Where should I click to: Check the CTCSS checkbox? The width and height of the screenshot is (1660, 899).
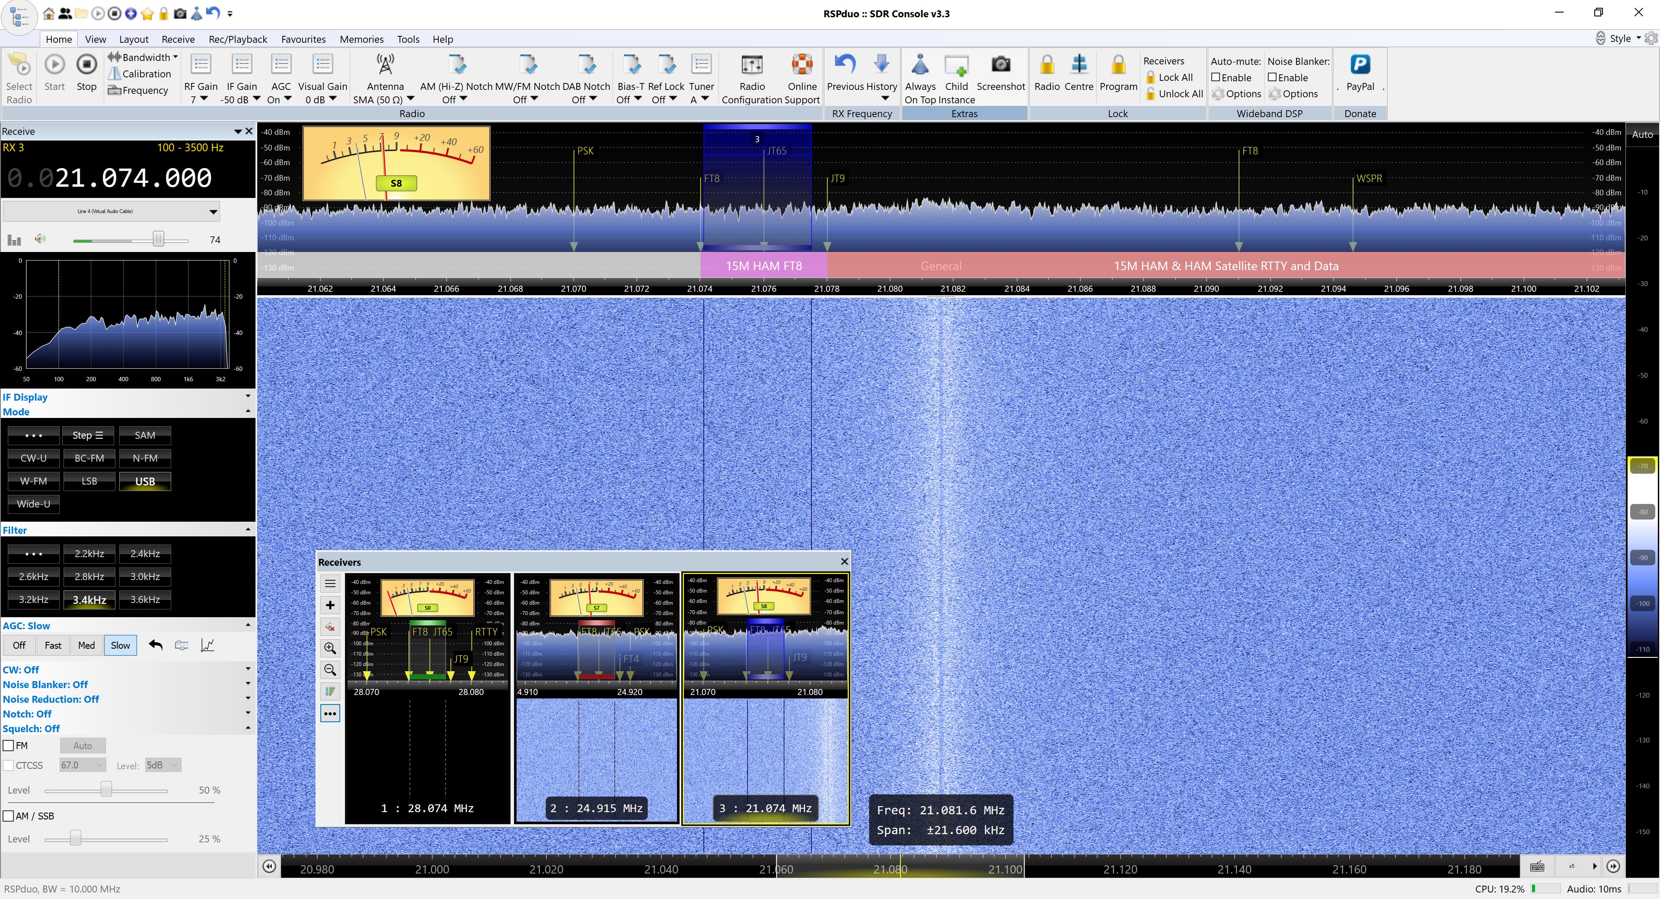click(x=9, y=765)
